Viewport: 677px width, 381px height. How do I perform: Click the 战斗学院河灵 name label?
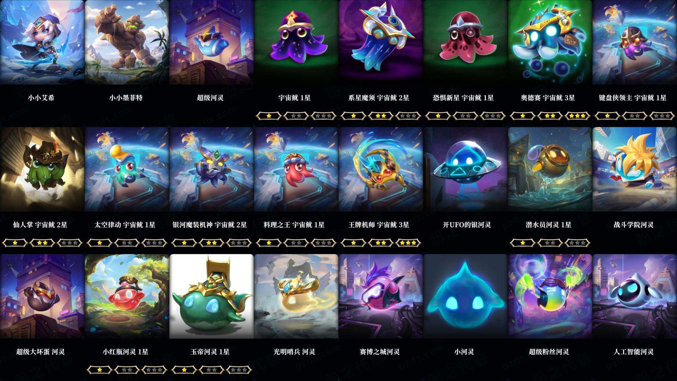(x=634, y=225)
